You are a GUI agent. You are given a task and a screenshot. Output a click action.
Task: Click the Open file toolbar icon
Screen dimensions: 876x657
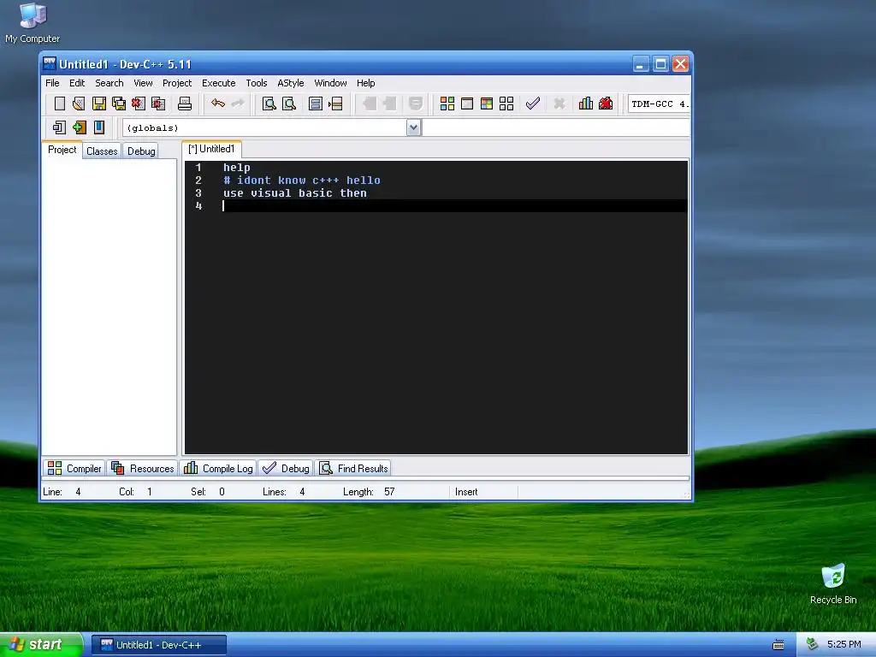click(79, 104)
